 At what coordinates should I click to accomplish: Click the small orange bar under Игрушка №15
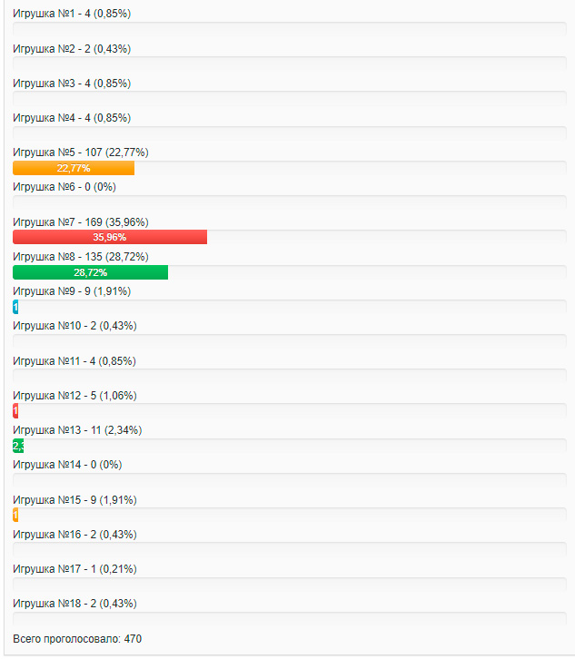[15, 515]
